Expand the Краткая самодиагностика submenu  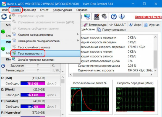(78, 35)
